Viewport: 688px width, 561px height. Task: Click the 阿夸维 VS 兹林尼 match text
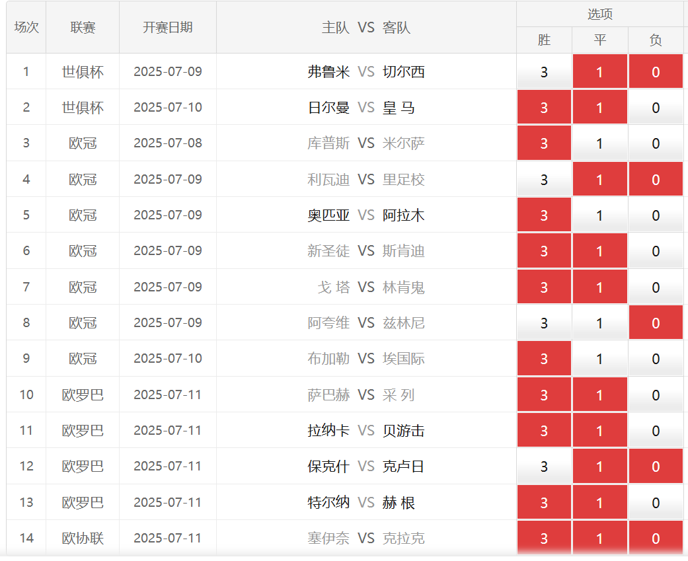[x=366, y=323]
